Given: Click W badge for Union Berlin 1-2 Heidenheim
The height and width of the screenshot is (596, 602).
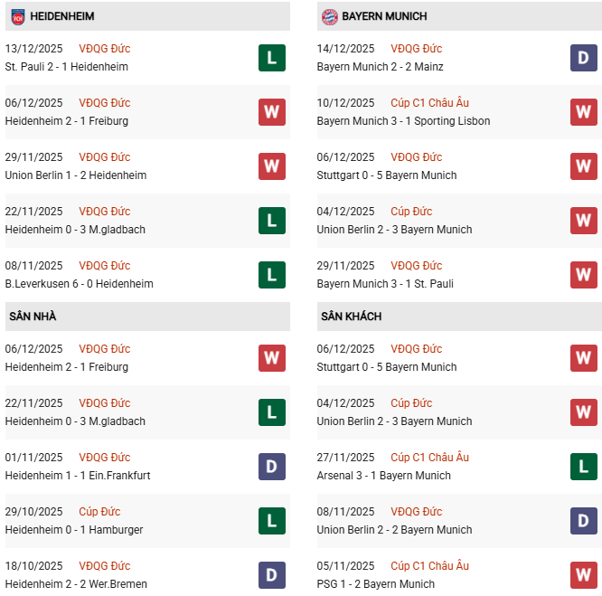Looking at the screenshot, I should (x=271, y=166).
